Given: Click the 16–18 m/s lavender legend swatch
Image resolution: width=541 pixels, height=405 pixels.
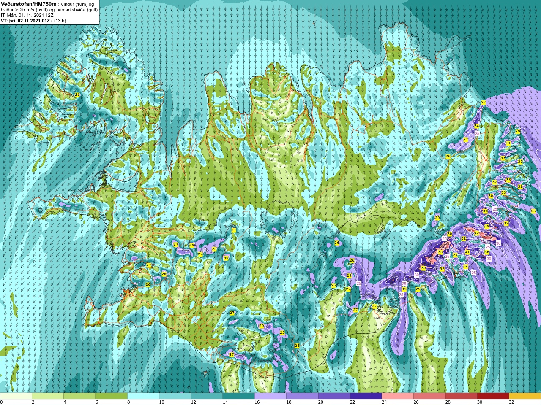Looking at the screenshot, I should [270, 396].
